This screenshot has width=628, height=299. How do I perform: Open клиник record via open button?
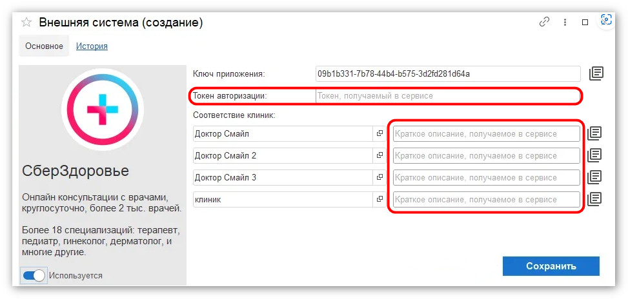click(380, 200)
